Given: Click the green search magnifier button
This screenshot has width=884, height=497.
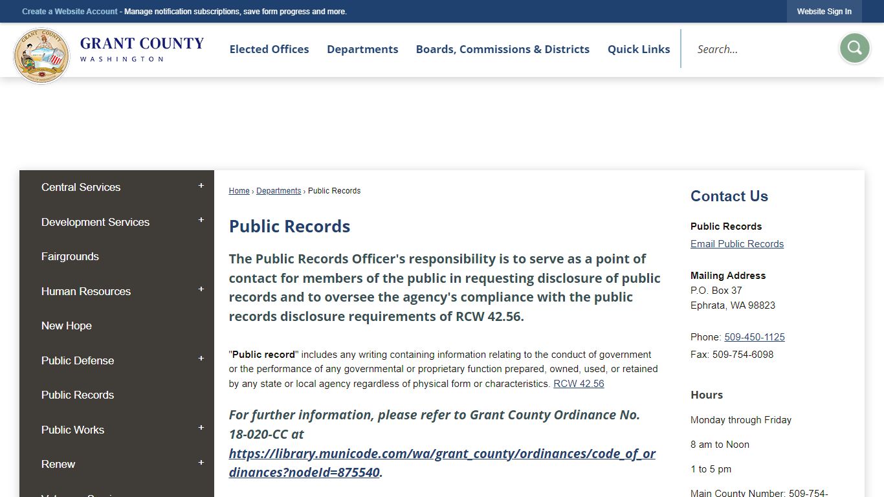Looking at the screenshot, I should tap(854, 49).
